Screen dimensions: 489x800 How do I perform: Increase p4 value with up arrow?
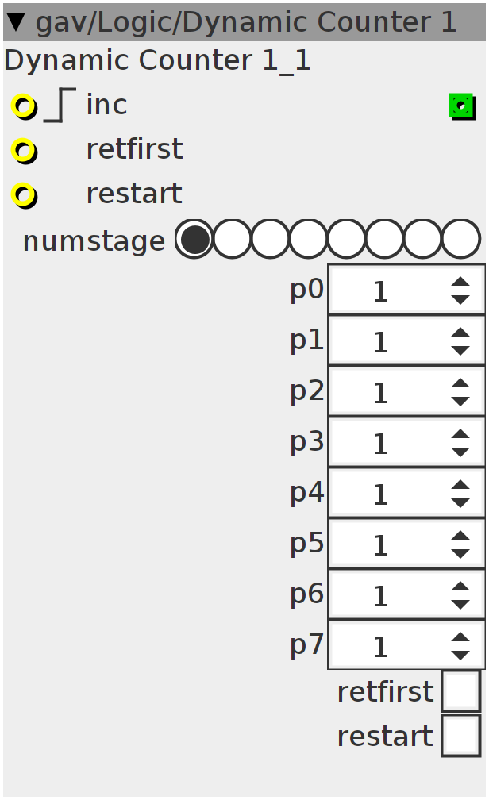coord(460,485)
